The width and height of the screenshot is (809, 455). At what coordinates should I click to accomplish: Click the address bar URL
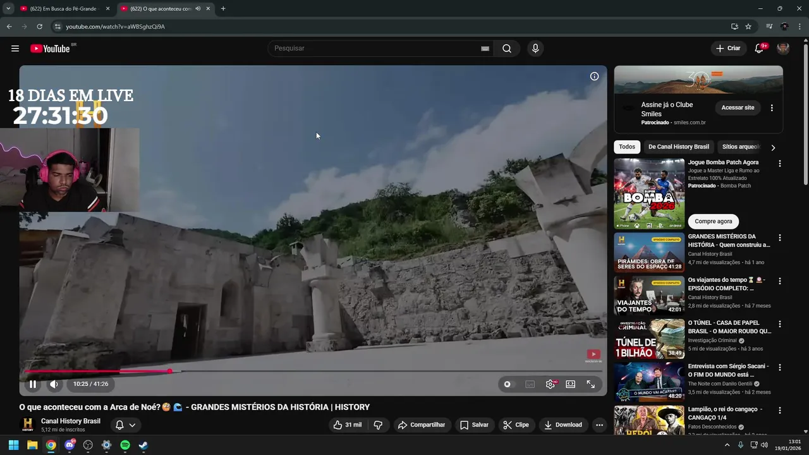click(x=116, y=27)
